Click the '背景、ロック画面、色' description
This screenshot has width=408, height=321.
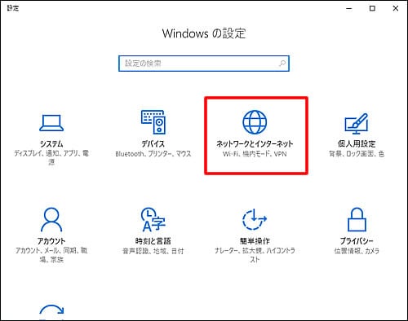click(x=357, y=154)
